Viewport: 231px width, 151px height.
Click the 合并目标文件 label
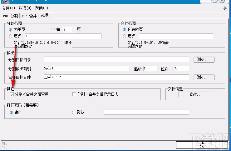click(x=20, y=77)
